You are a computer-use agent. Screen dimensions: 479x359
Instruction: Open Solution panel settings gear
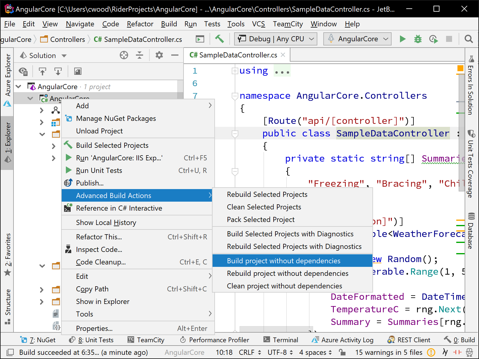point(159,55)
